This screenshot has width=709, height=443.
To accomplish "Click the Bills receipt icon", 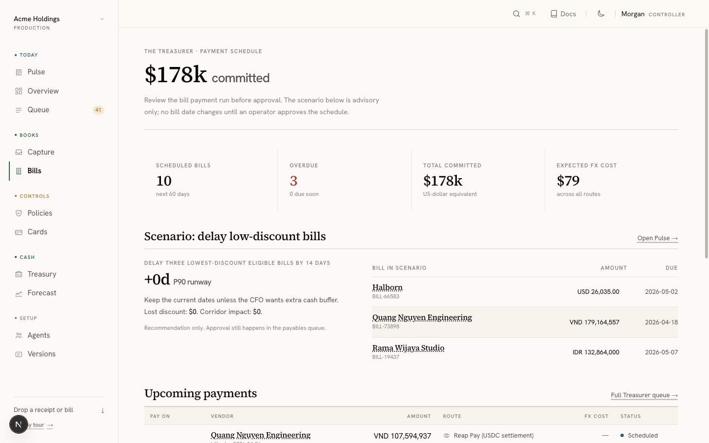I will click(19, 171).
